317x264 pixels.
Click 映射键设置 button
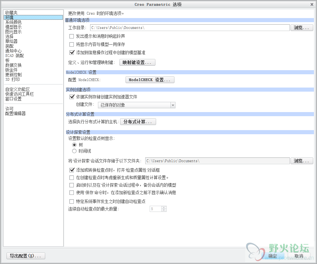(137, 62)
